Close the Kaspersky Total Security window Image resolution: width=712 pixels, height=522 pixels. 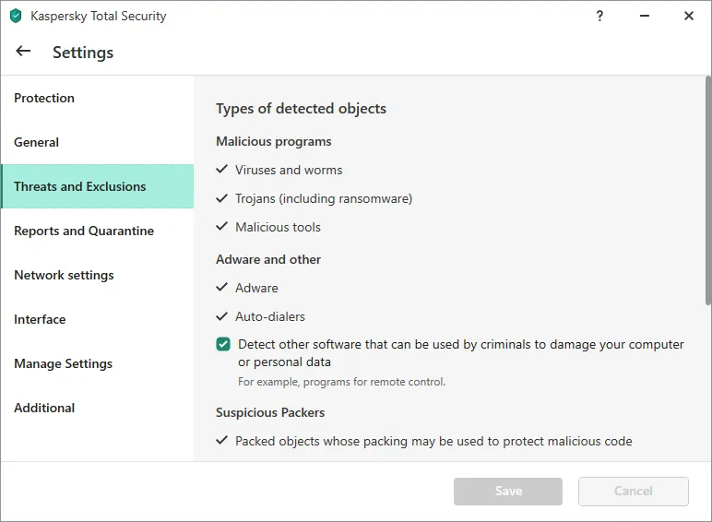coord(688,16)
